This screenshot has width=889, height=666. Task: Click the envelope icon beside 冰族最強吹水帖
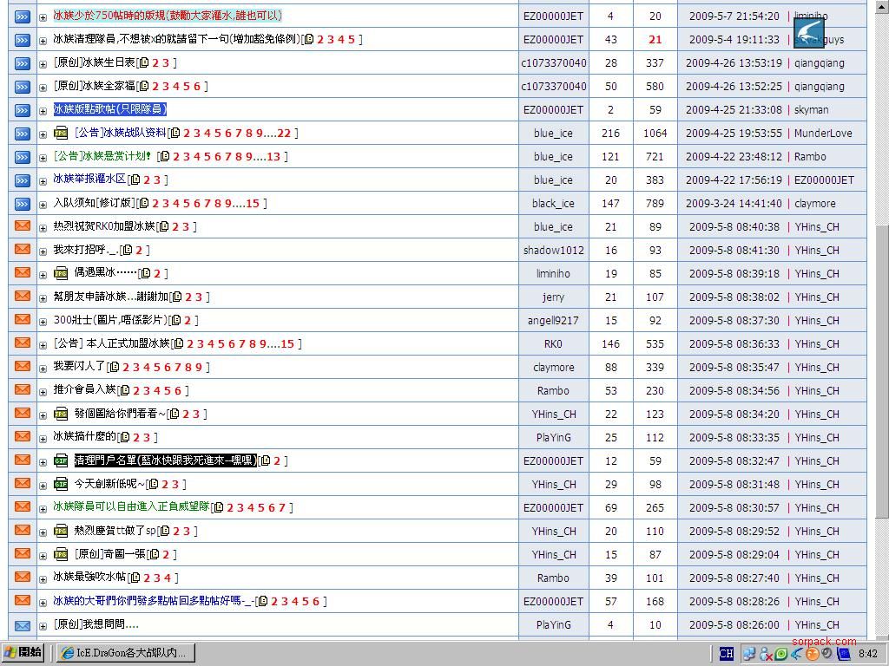pos(21,578)
